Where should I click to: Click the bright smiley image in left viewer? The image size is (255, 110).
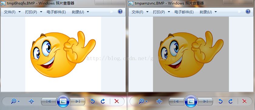click(63, 54)
